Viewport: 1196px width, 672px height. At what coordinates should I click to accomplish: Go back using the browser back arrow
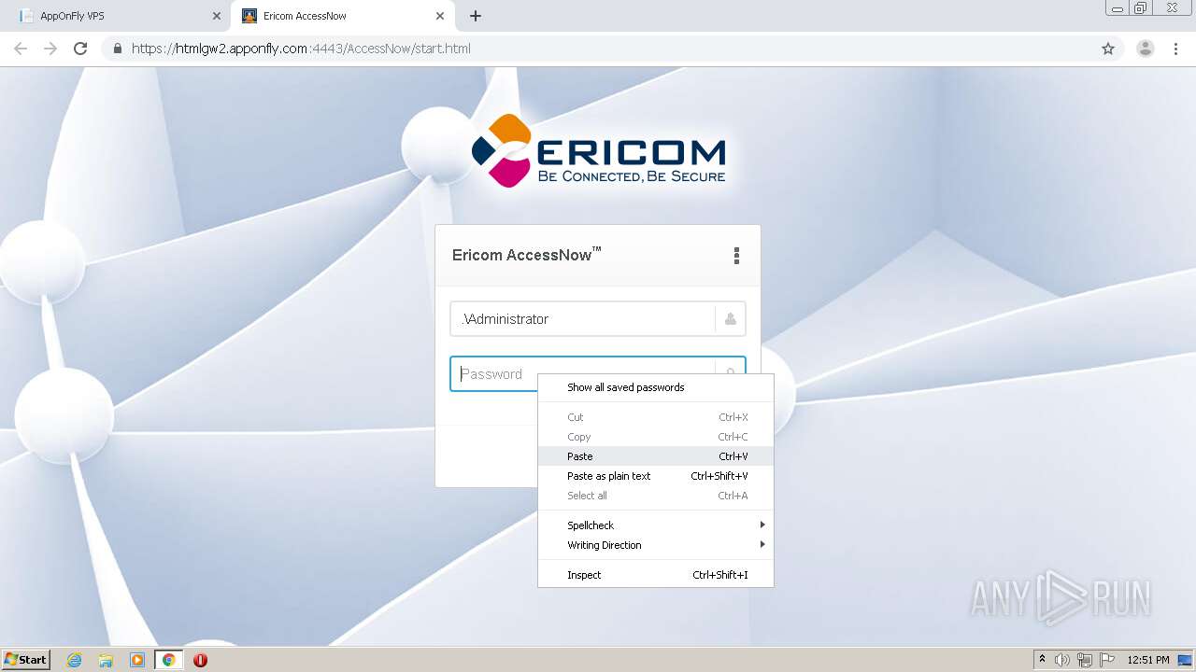coord(21,49)
